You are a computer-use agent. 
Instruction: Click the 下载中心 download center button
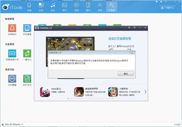pos(168,8)
